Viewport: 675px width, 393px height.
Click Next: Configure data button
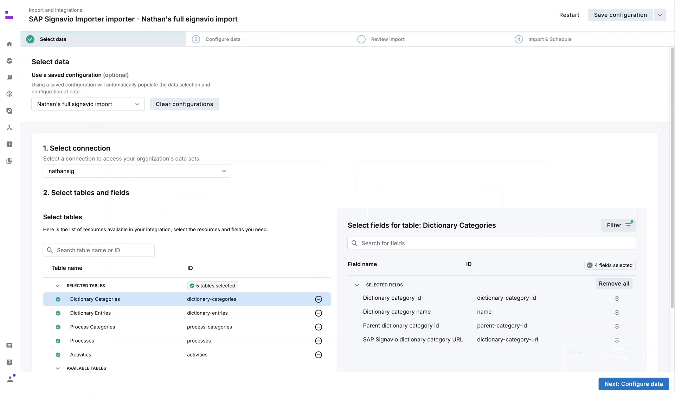click(634, 384)
